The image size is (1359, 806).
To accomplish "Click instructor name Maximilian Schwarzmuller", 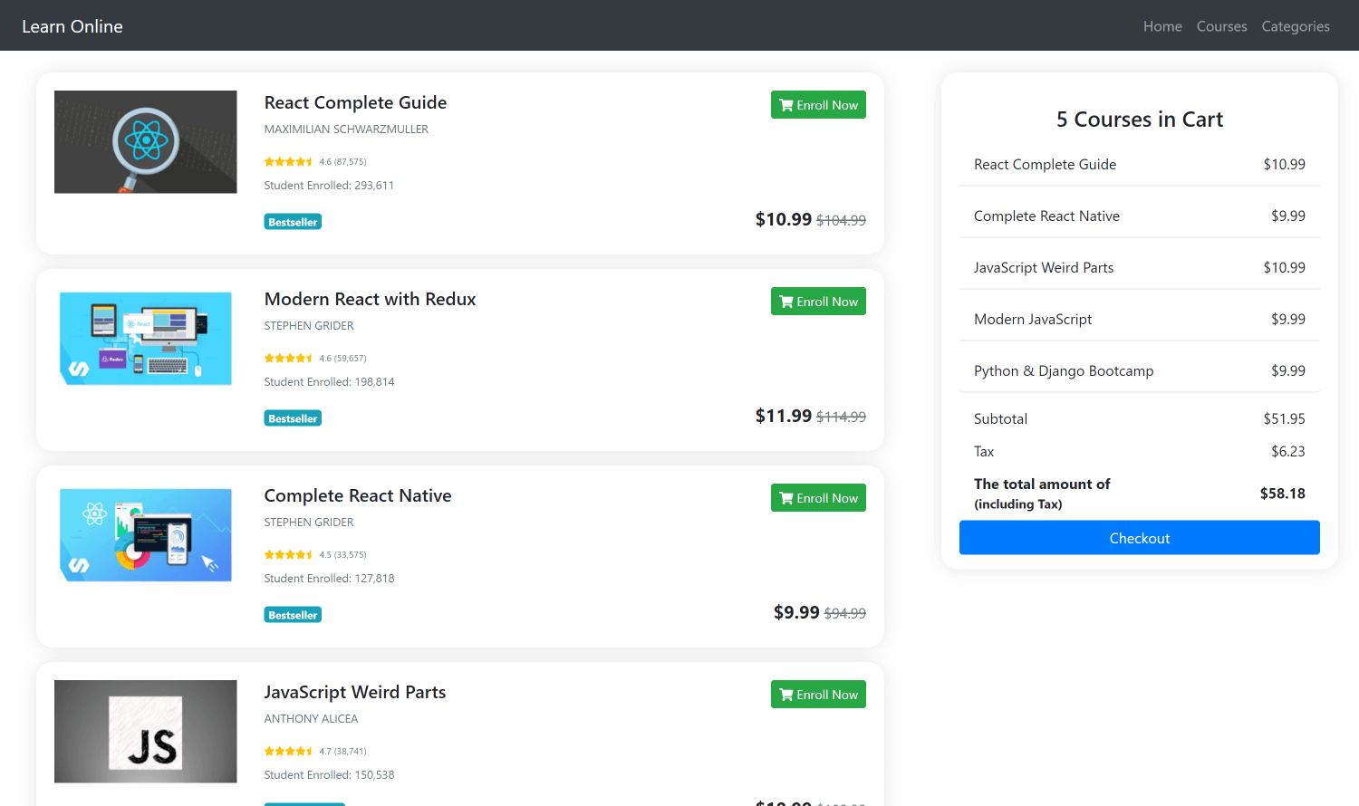I will [x=346, y=130].
